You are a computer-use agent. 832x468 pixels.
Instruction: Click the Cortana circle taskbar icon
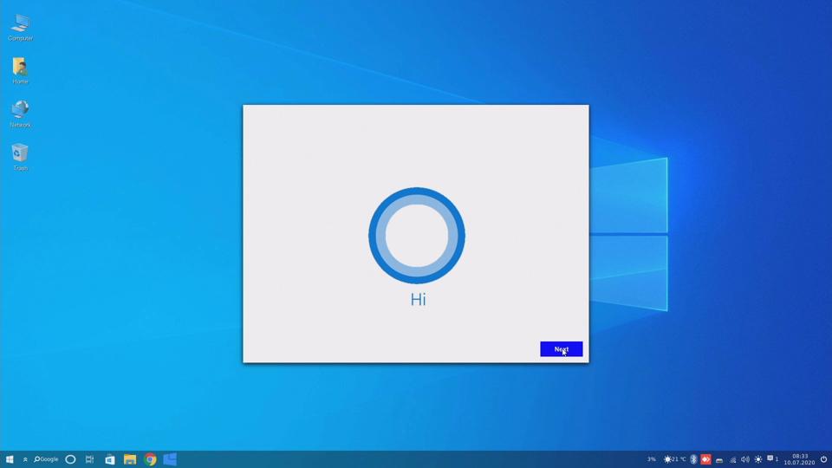70,459
